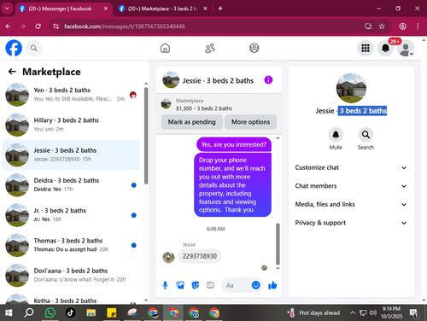Open the account profile avatar menu
This screenshot has height=321, width=427.
pos(406,48)
